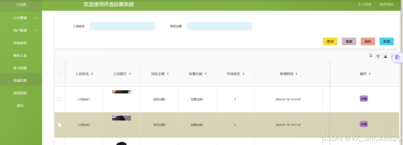Sort by 评选排名 column arrows
The image size is (403, 145).
(243, 74)
